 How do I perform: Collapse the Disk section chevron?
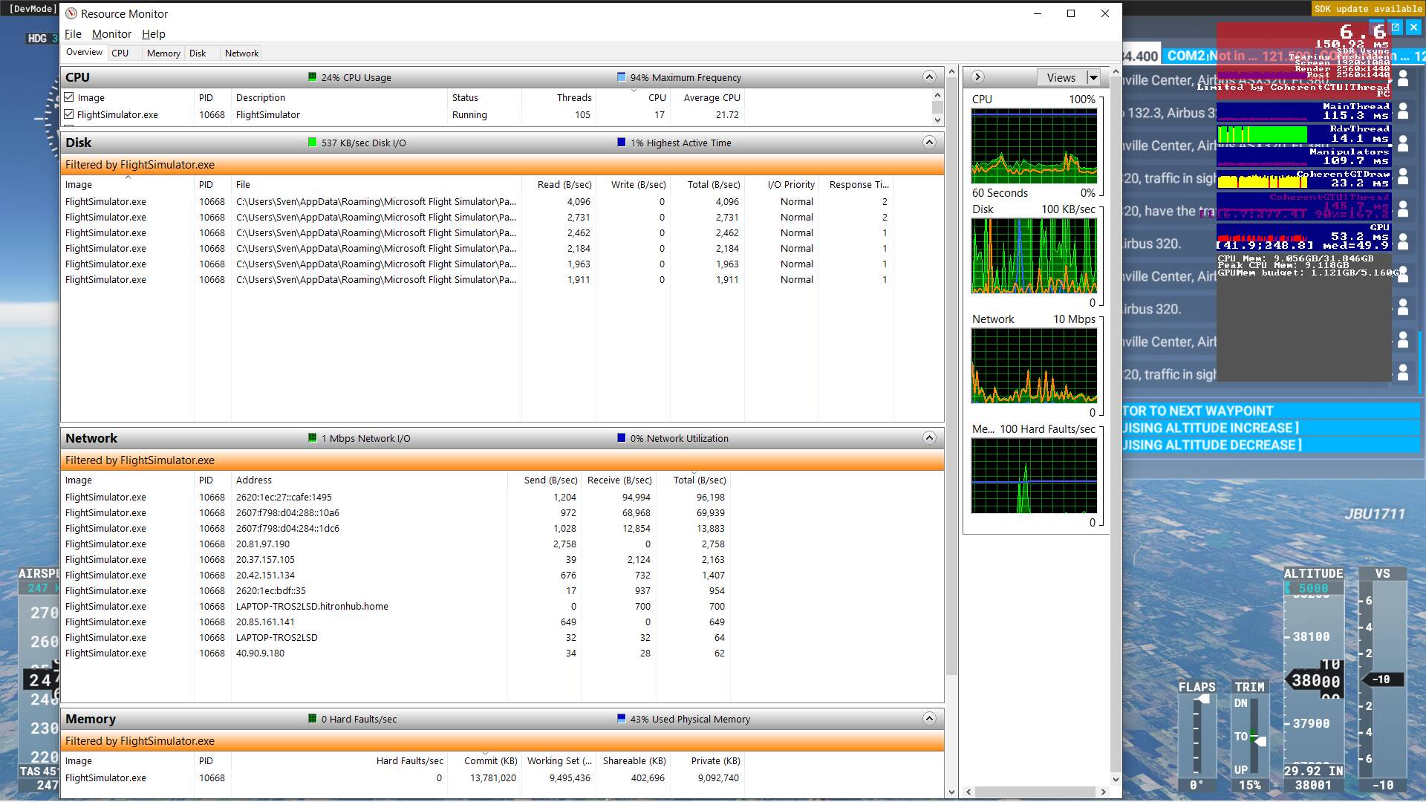[x=928, y=143]
